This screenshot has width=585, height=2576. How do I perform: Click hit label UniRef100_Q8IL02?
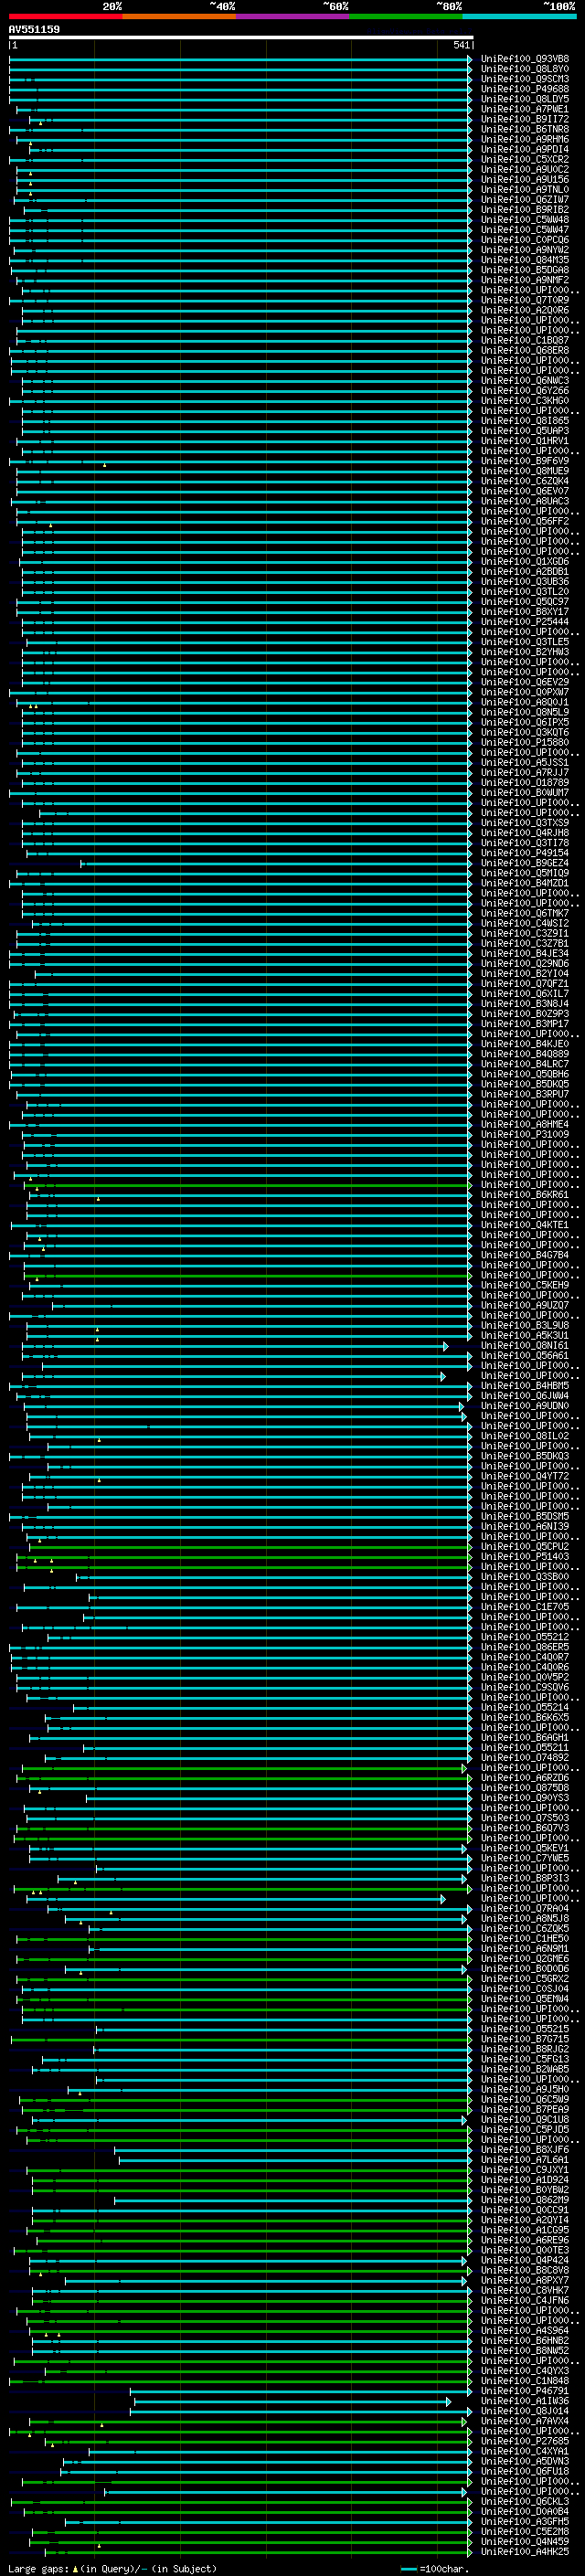coord(525,1436)
